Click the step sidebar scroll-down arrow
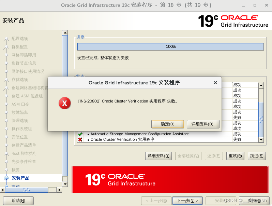Image resolution: width=272 pixels, height=206 pixels. pyautogui.click(x=65, y=184)
